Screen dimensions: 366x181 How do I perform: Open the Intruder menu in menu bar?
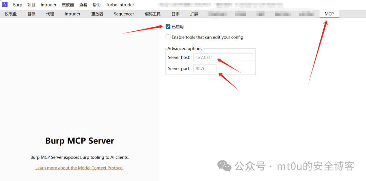point(48,5)
